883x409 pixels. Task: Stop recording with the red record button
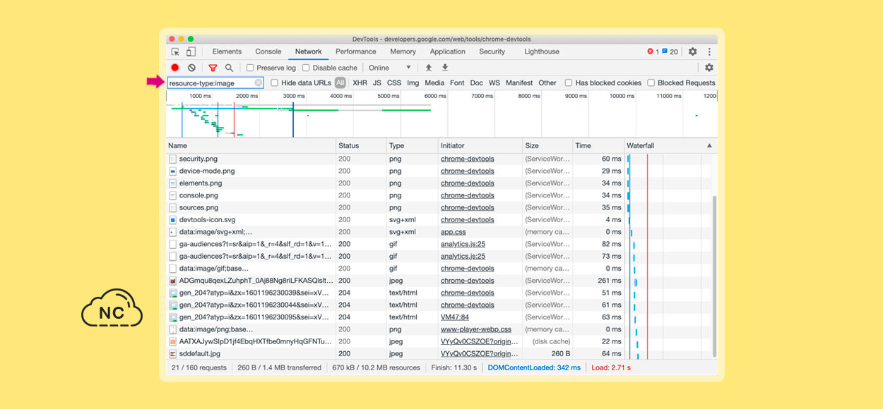175,68
